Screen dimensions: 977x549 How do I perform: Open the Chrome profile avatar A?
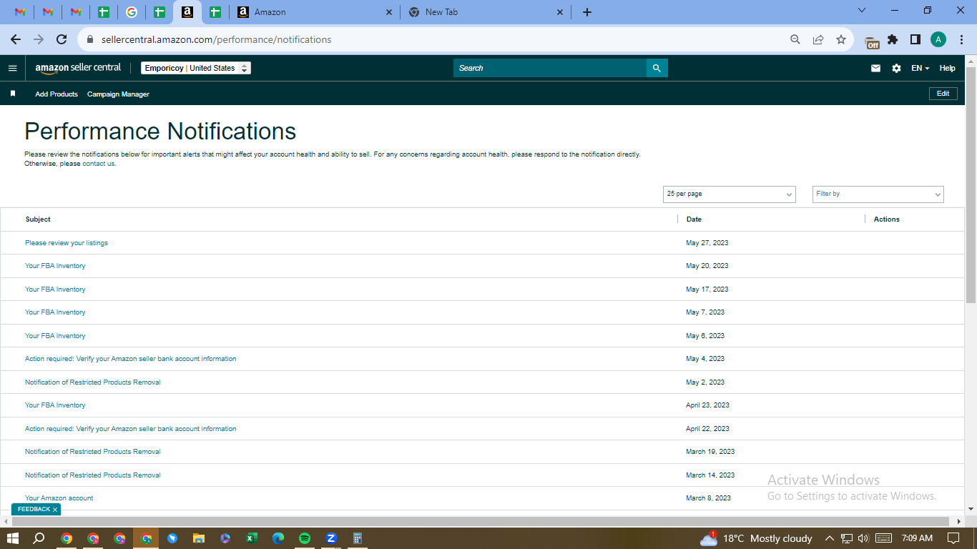[938, 39]
